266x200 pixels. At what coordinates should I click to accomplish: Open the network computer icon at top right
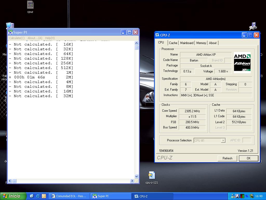[253, 26]
